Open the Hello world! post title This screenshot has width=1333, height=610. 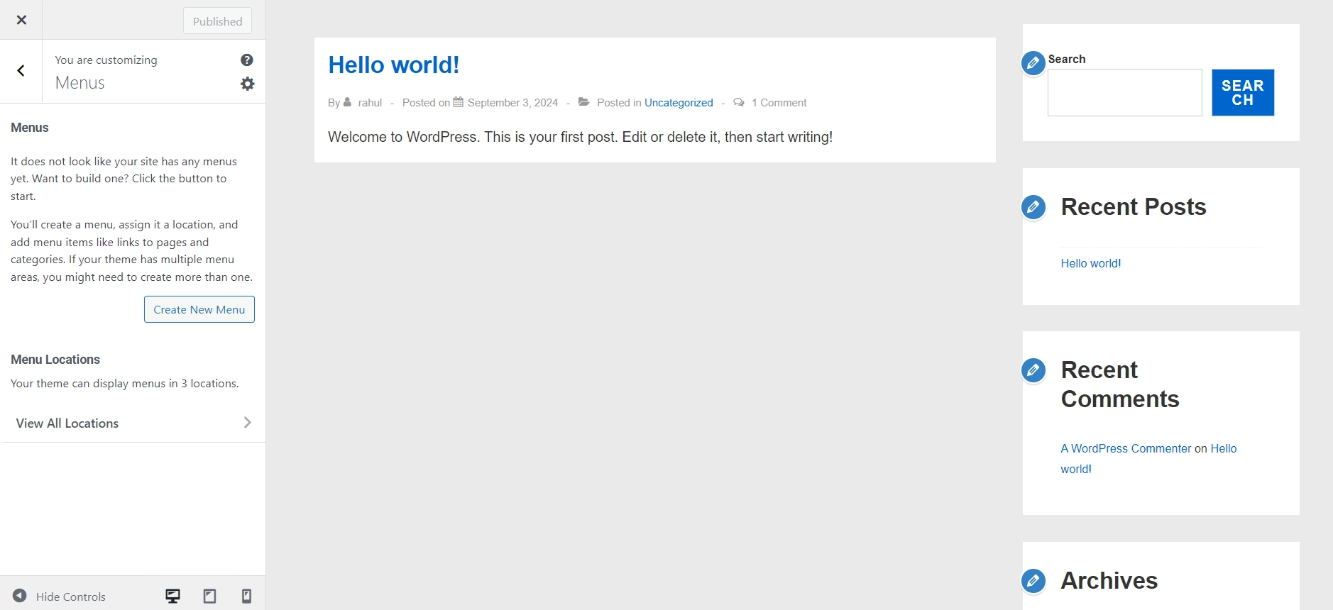[x=394, y=65]
